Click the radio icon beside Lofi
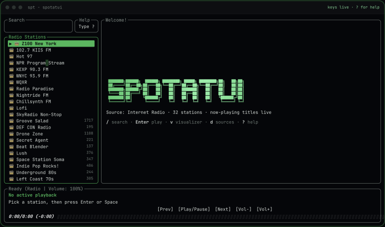The height and width of the screenshot is (227, 385). tap(11, 108)
